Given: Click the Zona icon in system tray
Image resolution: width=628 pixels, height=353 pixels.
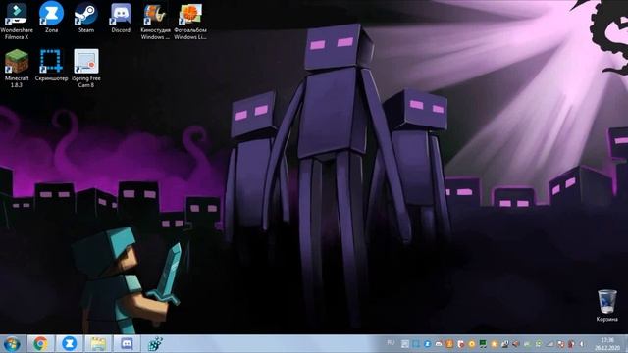Looking at the screenshot, I should click(x=428, y=344).
